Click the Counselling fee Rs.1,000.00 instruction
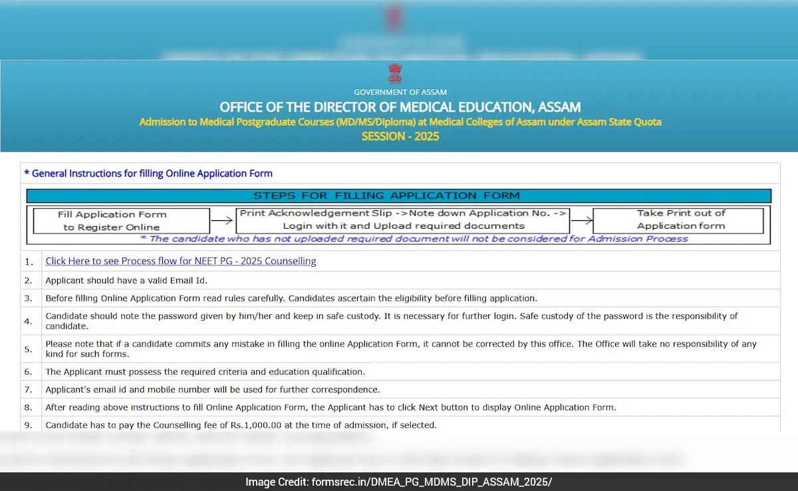798x491 pixels. (241, 424)
